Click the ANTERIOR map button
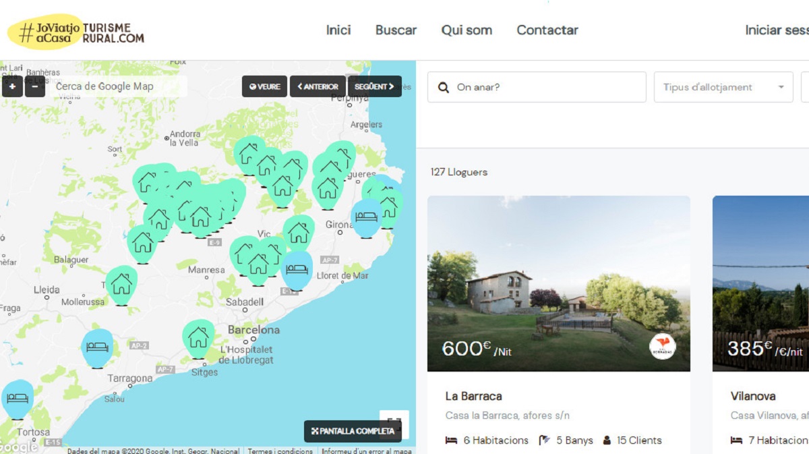 coord(318,86)
